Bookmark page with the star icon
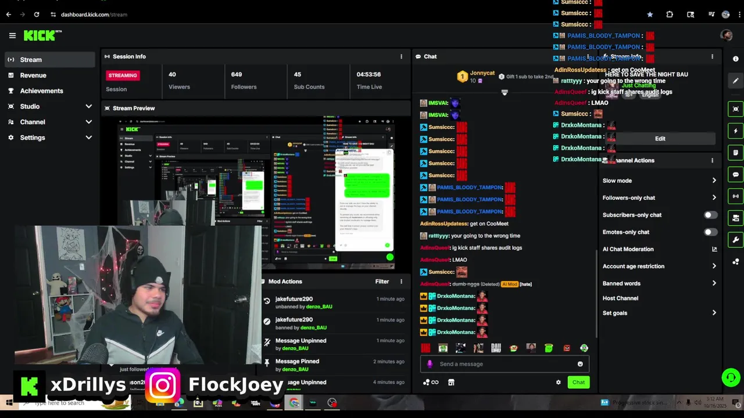Image resolution: width=744 pixels, height=418 pixels. [650, 15]
